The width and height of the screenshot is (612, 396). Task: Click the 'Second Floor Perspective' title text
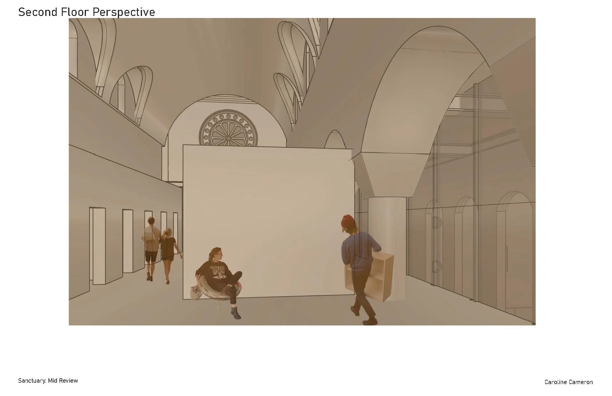point(87,12)
